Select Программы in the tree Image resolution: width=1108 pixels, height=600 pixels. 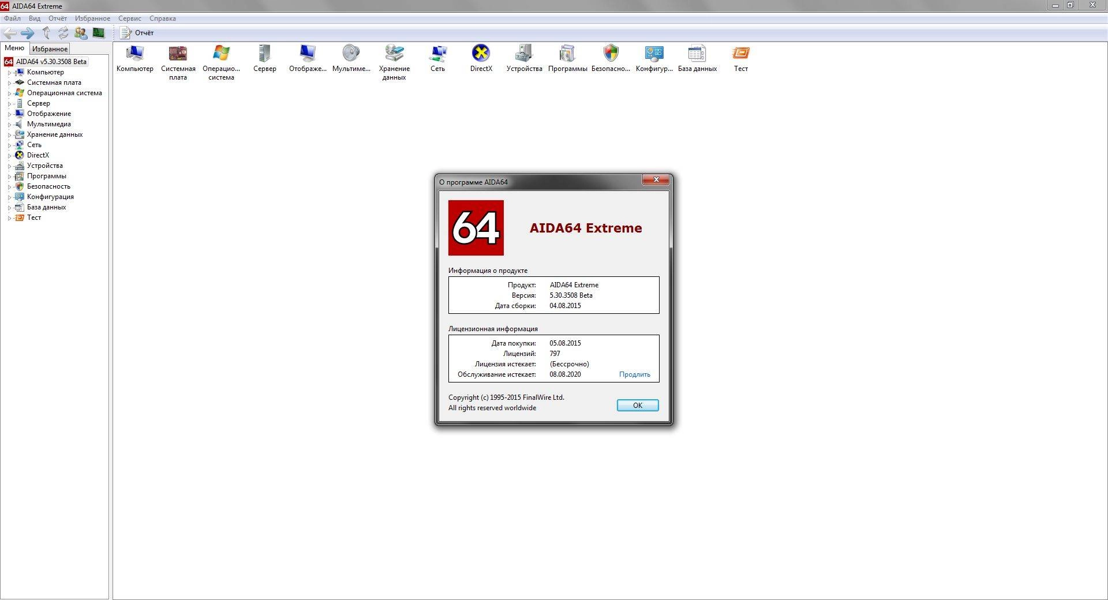click(x=46, y=176)
